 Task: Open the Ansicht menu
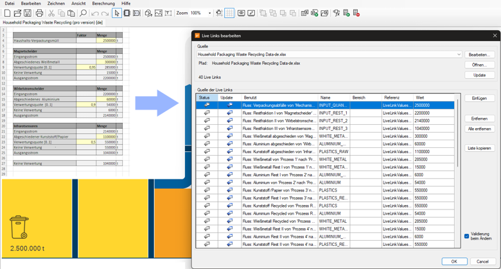(78, 3)
